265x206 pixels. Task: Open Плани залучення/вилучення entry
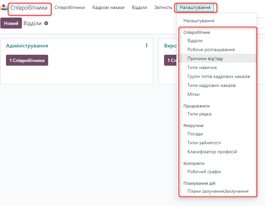click(217, 191)
